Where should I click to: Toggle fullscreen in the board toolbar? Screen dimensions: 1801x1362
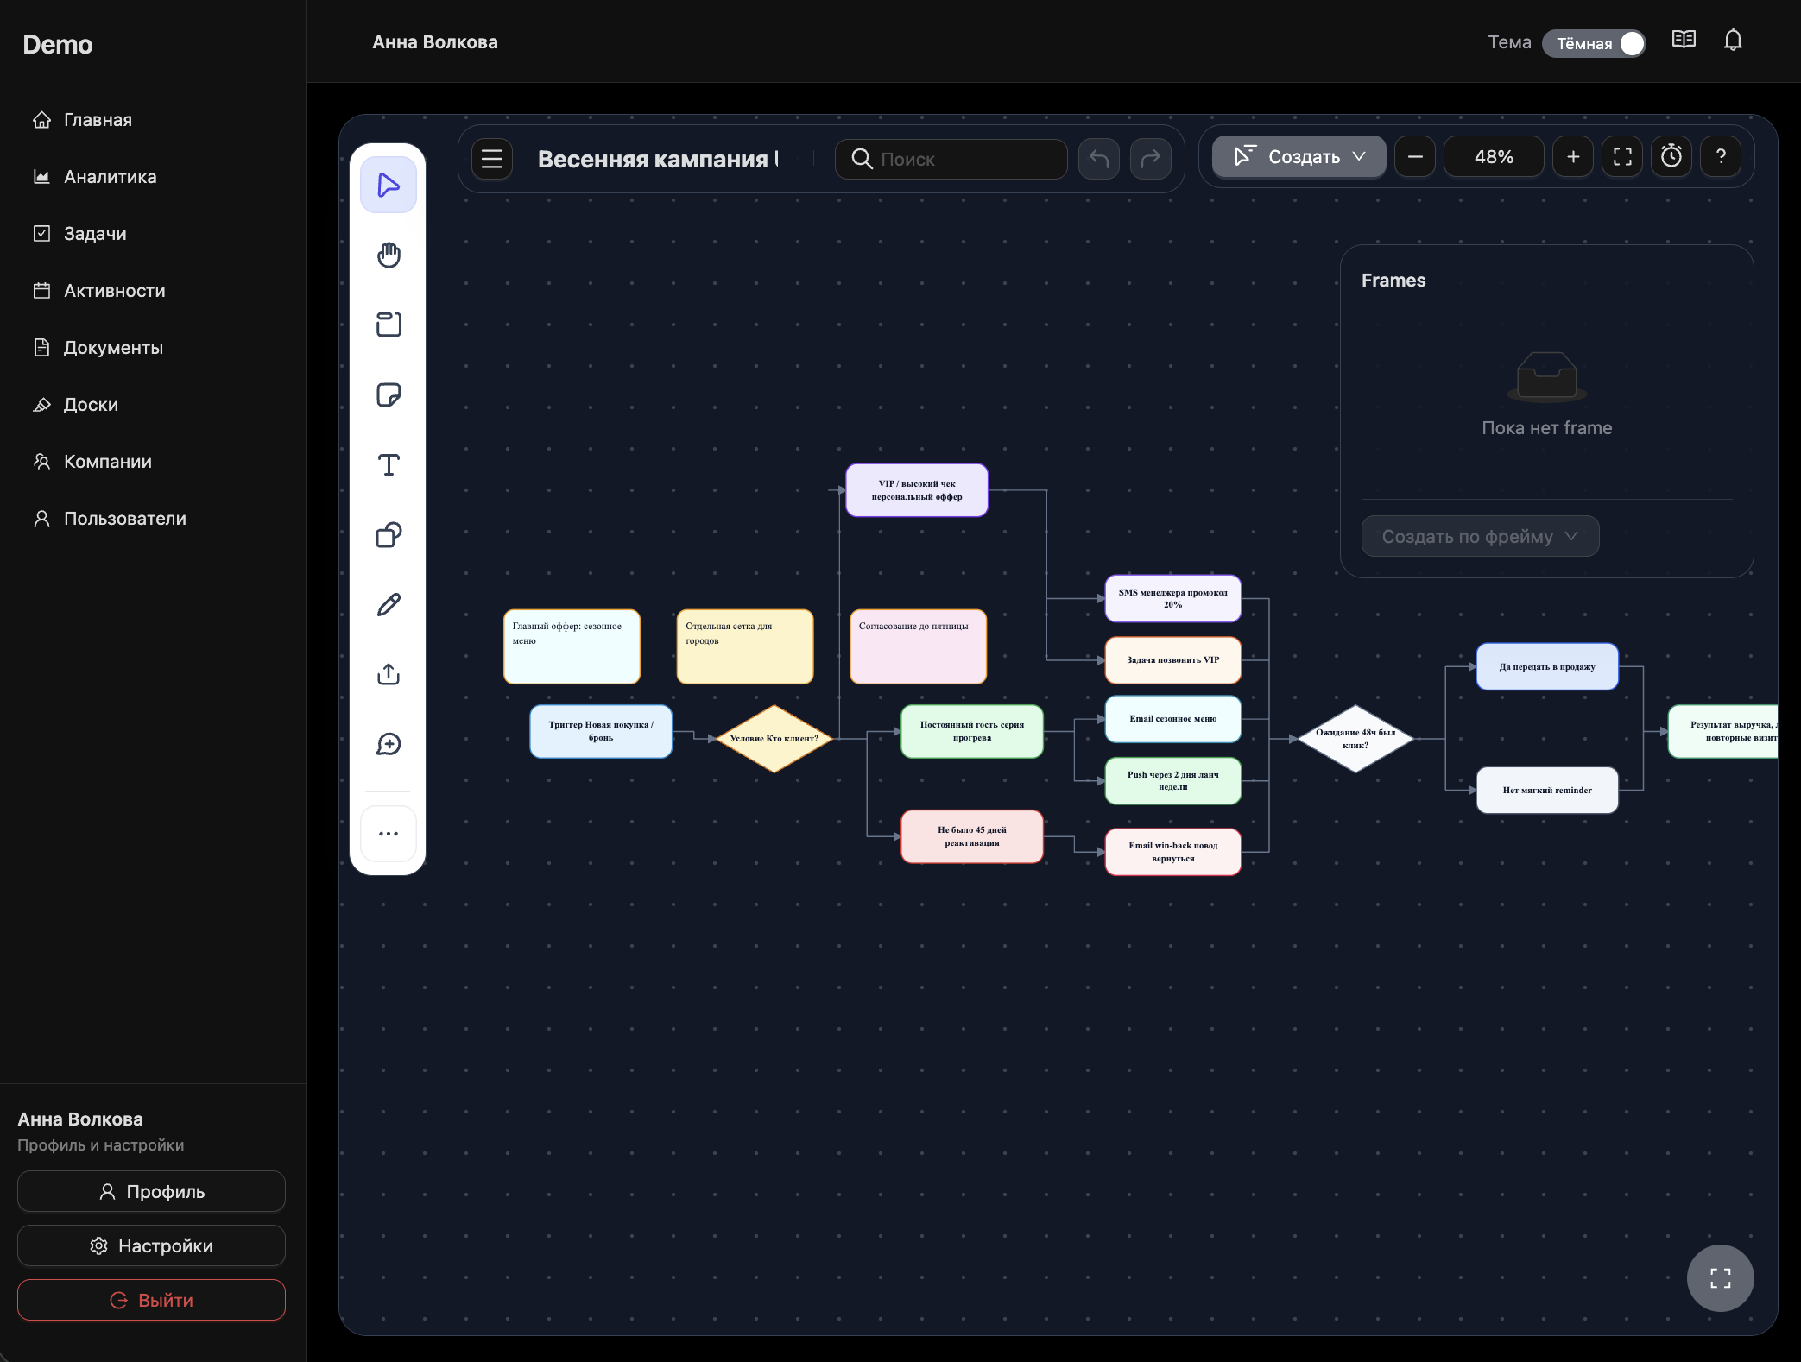(1622, 156)
